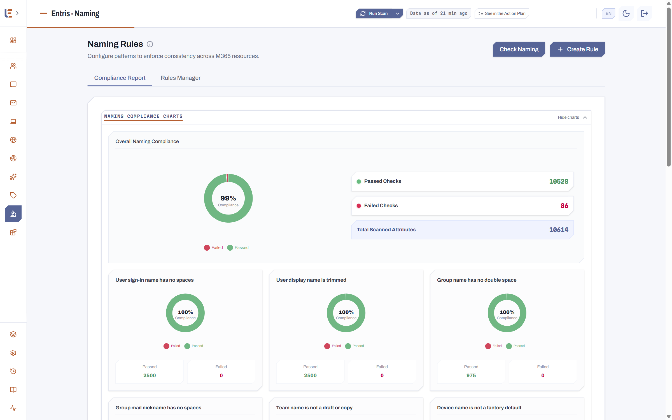Open the dashboard grid icon in sidebar
This screenshot has height=420, width=672.
[13, 40]
